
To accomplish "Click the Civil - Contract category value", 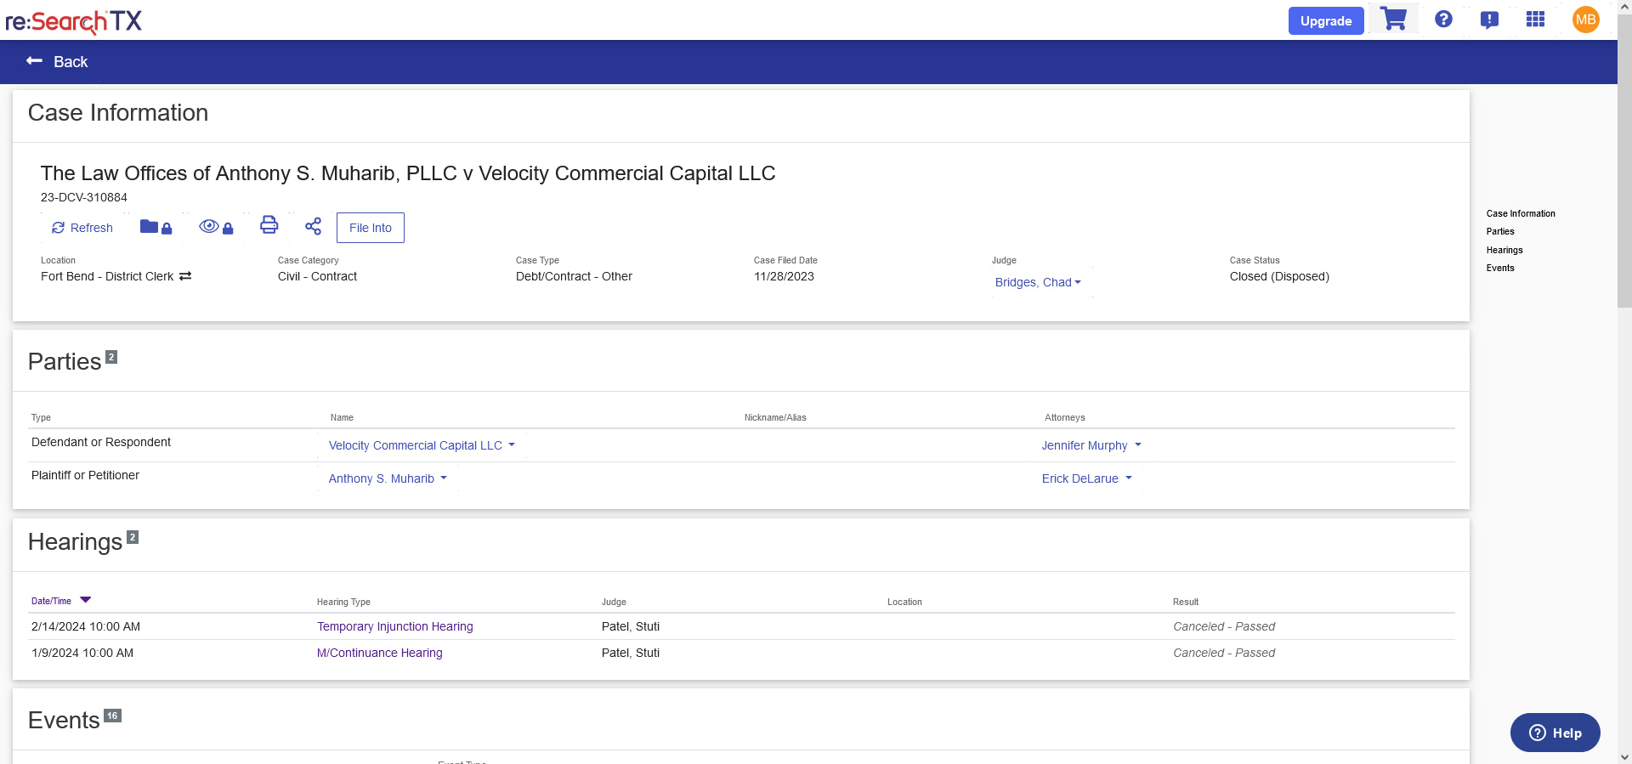I will point(317,276).
